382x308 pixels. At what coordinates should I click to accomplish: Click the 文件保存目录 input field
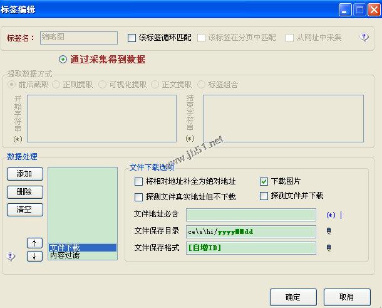[251, 231]
